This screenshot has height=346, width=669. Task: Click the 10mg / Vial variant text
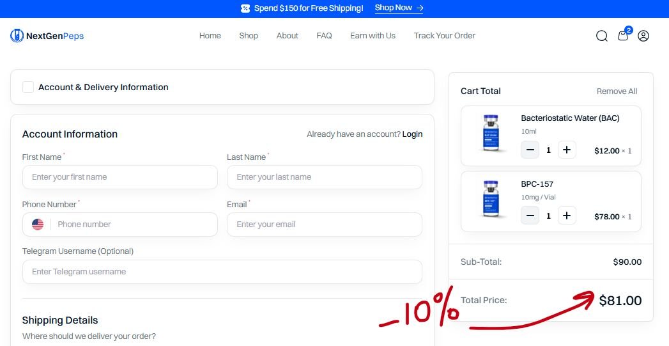pos(538,198)
